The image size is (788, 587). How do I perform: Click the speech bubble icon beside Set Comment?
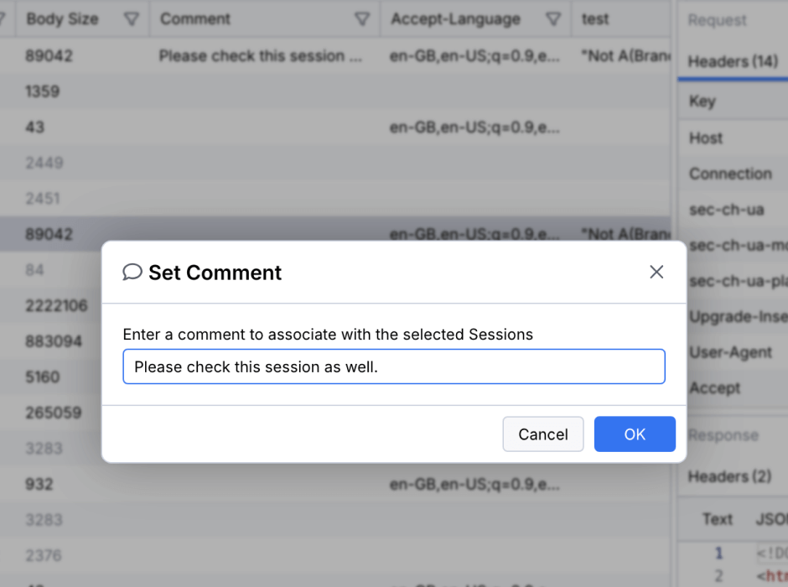point(132,272)
